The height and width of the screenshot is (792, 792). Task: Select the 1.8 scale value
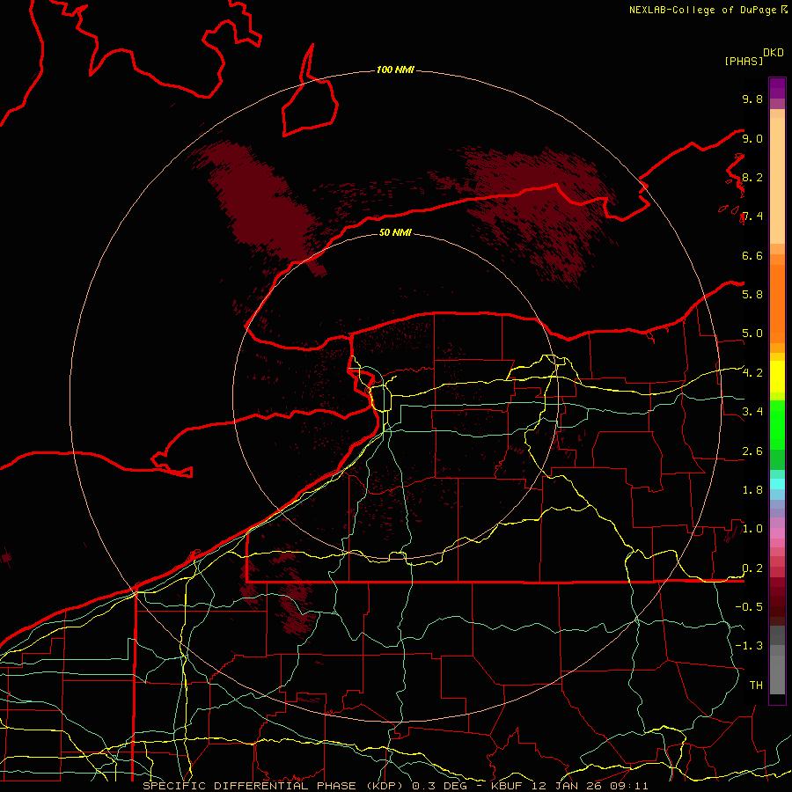tap(752, 490)
